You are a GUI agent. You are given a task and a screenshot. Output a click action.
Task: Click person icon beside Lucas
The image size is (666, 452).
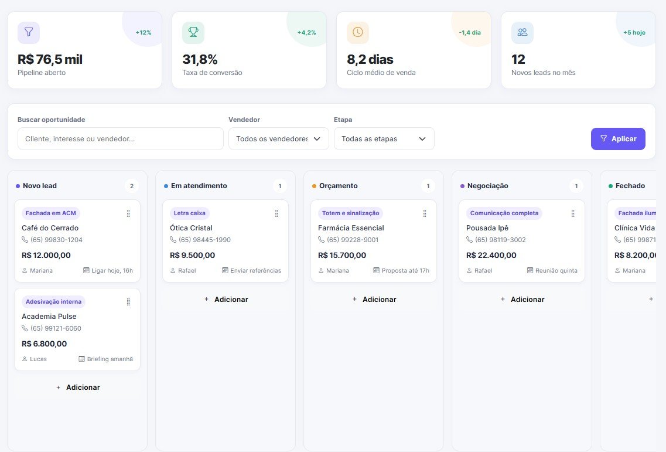(x=25, y=359)
